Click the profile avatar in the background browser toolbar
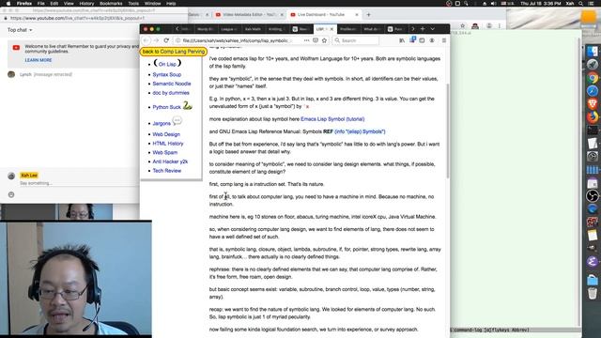 pyautogui.click(x=488, y=25)
